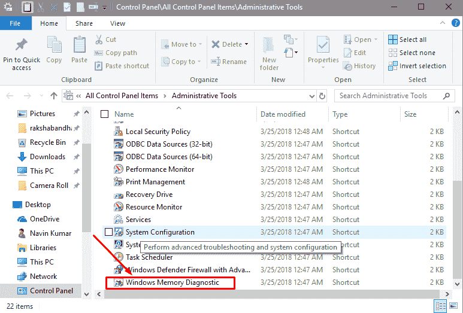Click the Pin to Quick access icon

pos(21,44)
